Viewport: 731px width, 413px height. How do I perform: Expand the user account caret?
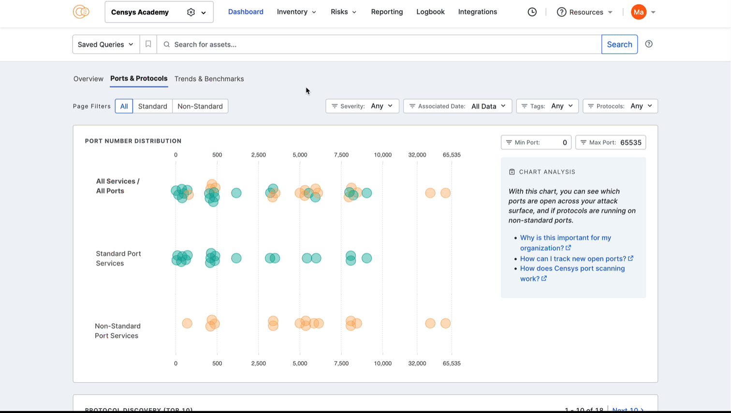click(653, 12)
